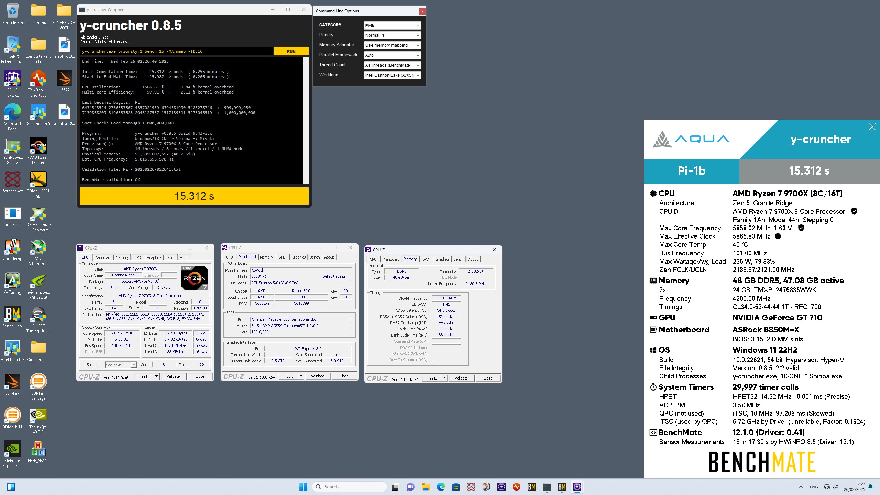Open the 16677 desktop file icon

coord(64,81)
